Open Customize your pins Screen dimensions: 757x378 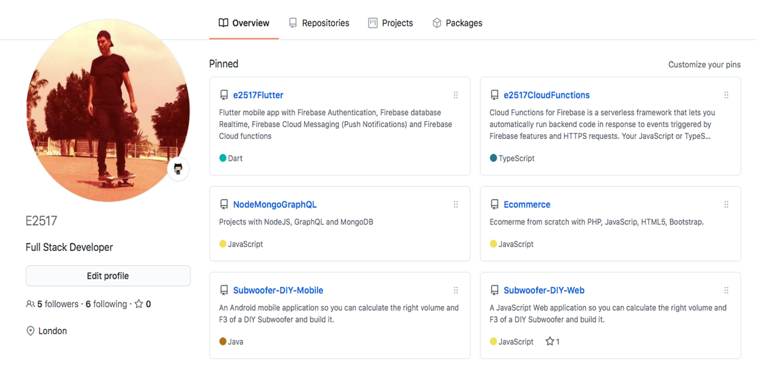pos(704,64)
